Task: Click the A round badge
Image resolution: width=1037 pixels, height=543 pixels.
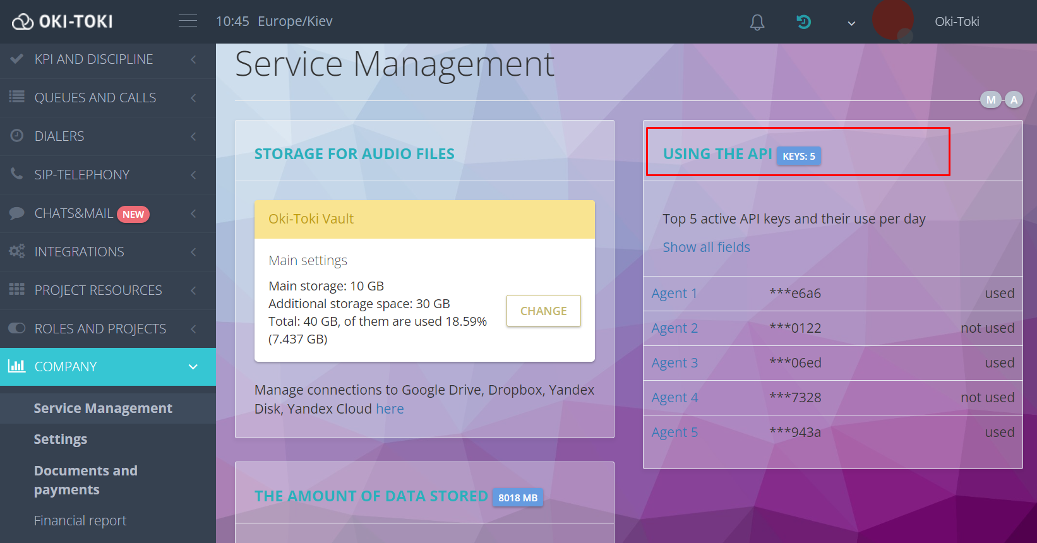Action: [1014, 100]
